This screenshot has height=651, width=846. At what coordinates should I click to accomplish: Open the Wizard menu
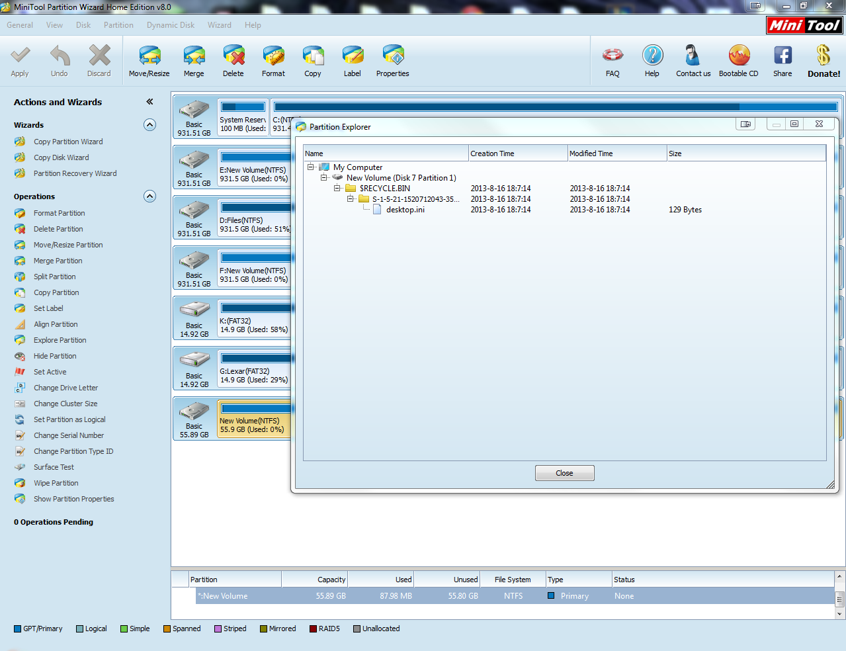220,25
